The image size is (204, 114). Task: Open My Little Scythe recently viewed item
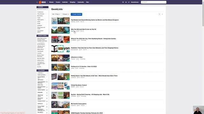point(41,58)
